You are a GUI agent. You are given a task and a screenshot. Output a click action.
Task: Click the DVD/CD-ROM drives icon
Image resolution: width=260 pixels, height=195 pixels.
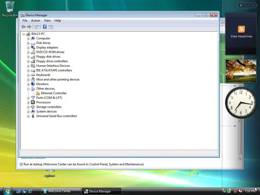(x=33, y=52)
